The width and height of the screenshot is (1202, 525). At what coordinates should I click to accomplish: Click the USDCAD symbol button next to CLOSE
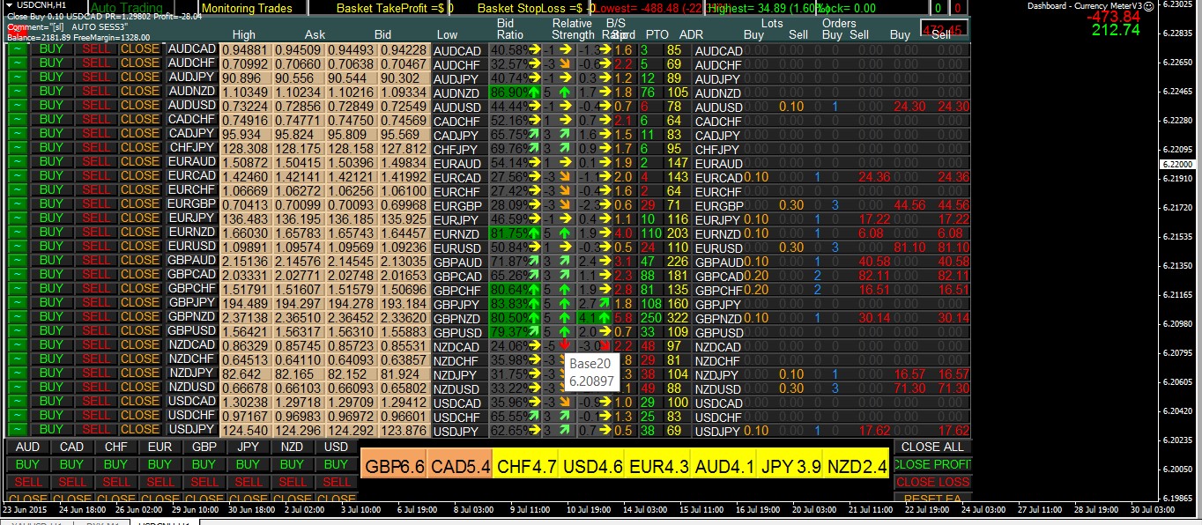191,403
